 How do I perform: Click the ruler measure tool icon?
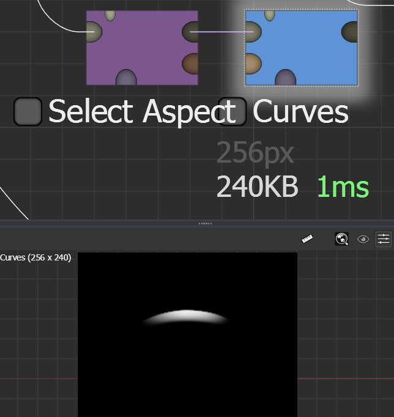307,239
